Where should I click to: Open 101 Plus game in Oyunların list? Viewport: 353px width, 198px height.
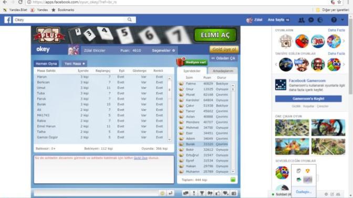click(x=286, y=41)
